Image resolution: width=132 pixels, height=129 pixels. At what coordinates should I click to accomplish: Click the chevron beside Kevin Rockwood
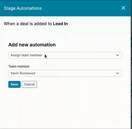(118, 73)
